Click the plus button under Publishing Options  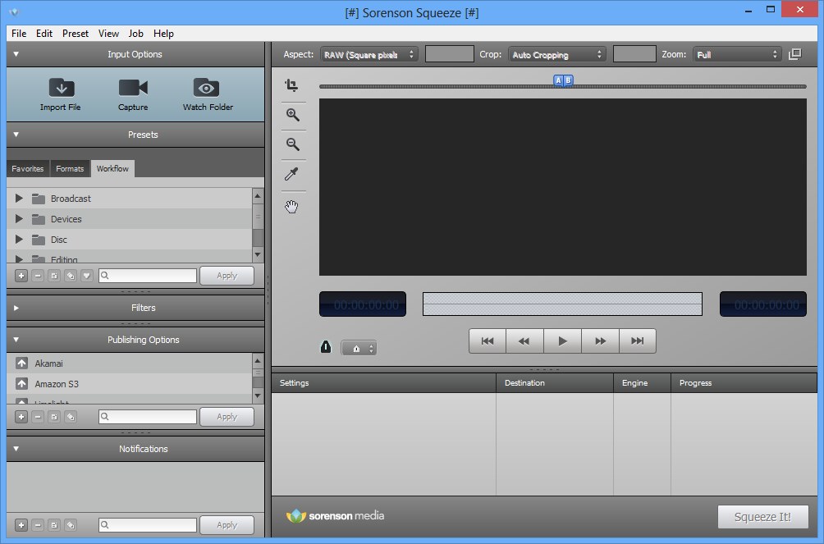point(21,417)
